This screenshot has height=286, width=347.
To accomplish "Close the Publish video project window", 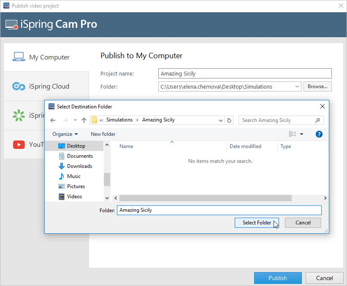I will pos(341,5).
